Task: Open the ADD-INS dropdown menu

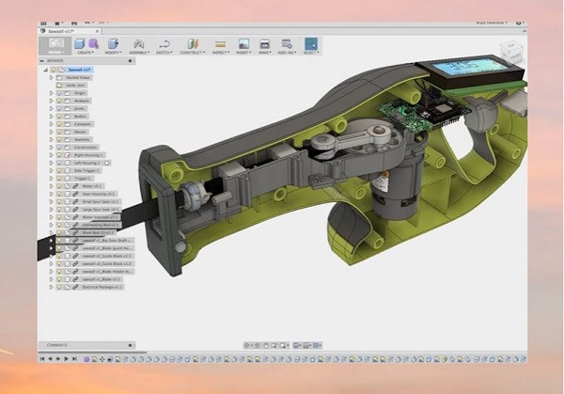Action: pos(287,53)
